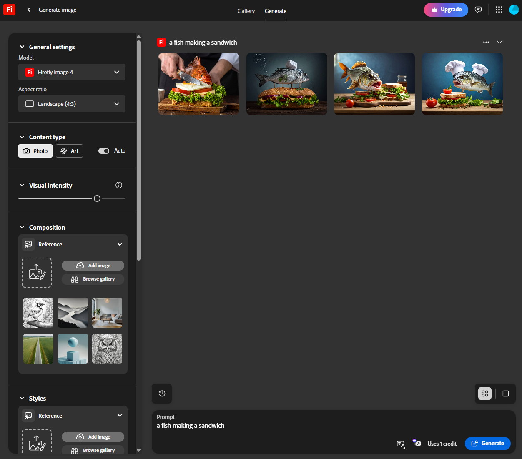522x459 pixels.
Task: Switch off the Auto content type toggle
Action: coord(104,151)
